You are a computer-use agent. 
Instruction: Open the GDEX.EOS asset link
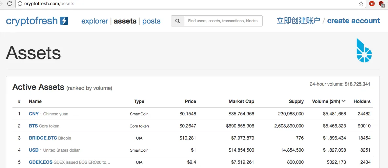tap(41, 162)
